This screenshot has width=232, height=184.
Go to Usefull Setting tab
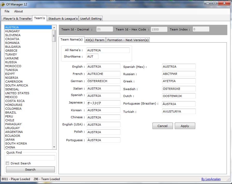(91, 19)
